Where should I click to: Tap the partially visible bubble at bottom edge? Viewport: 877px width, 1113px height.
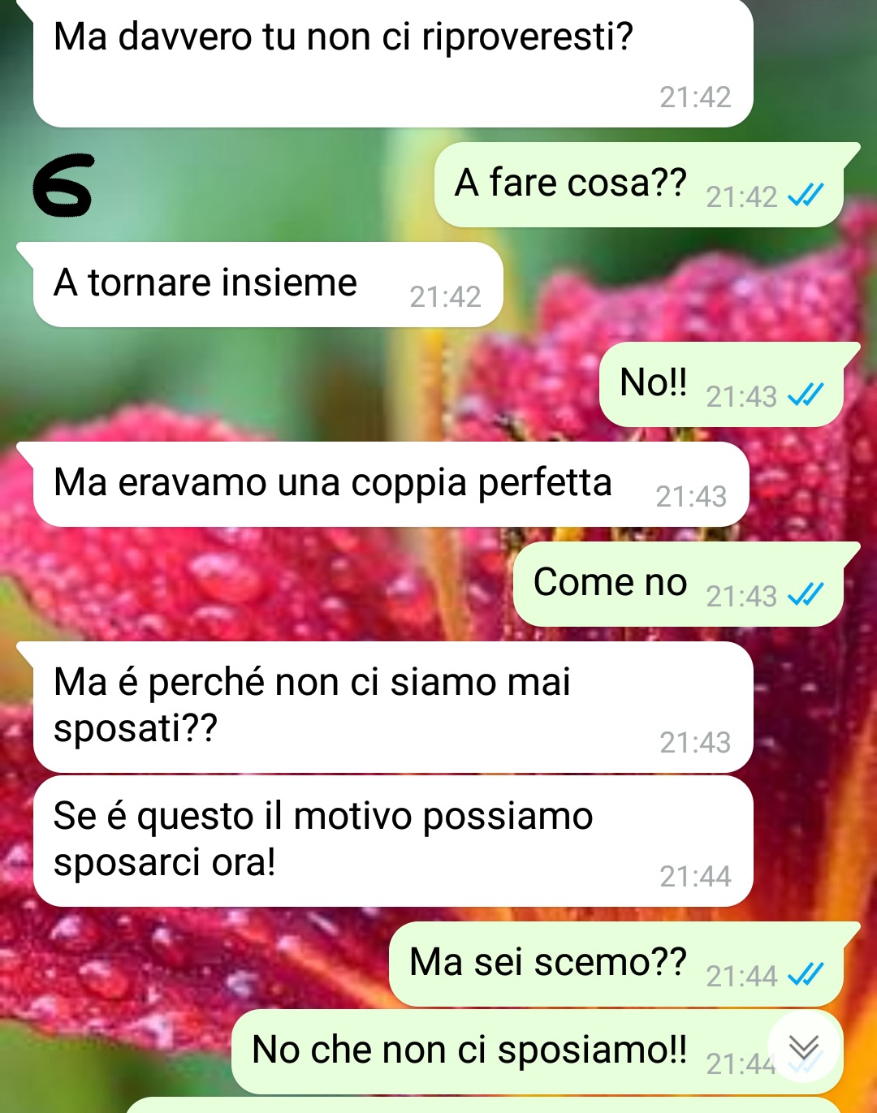[x=483, y=1105]
